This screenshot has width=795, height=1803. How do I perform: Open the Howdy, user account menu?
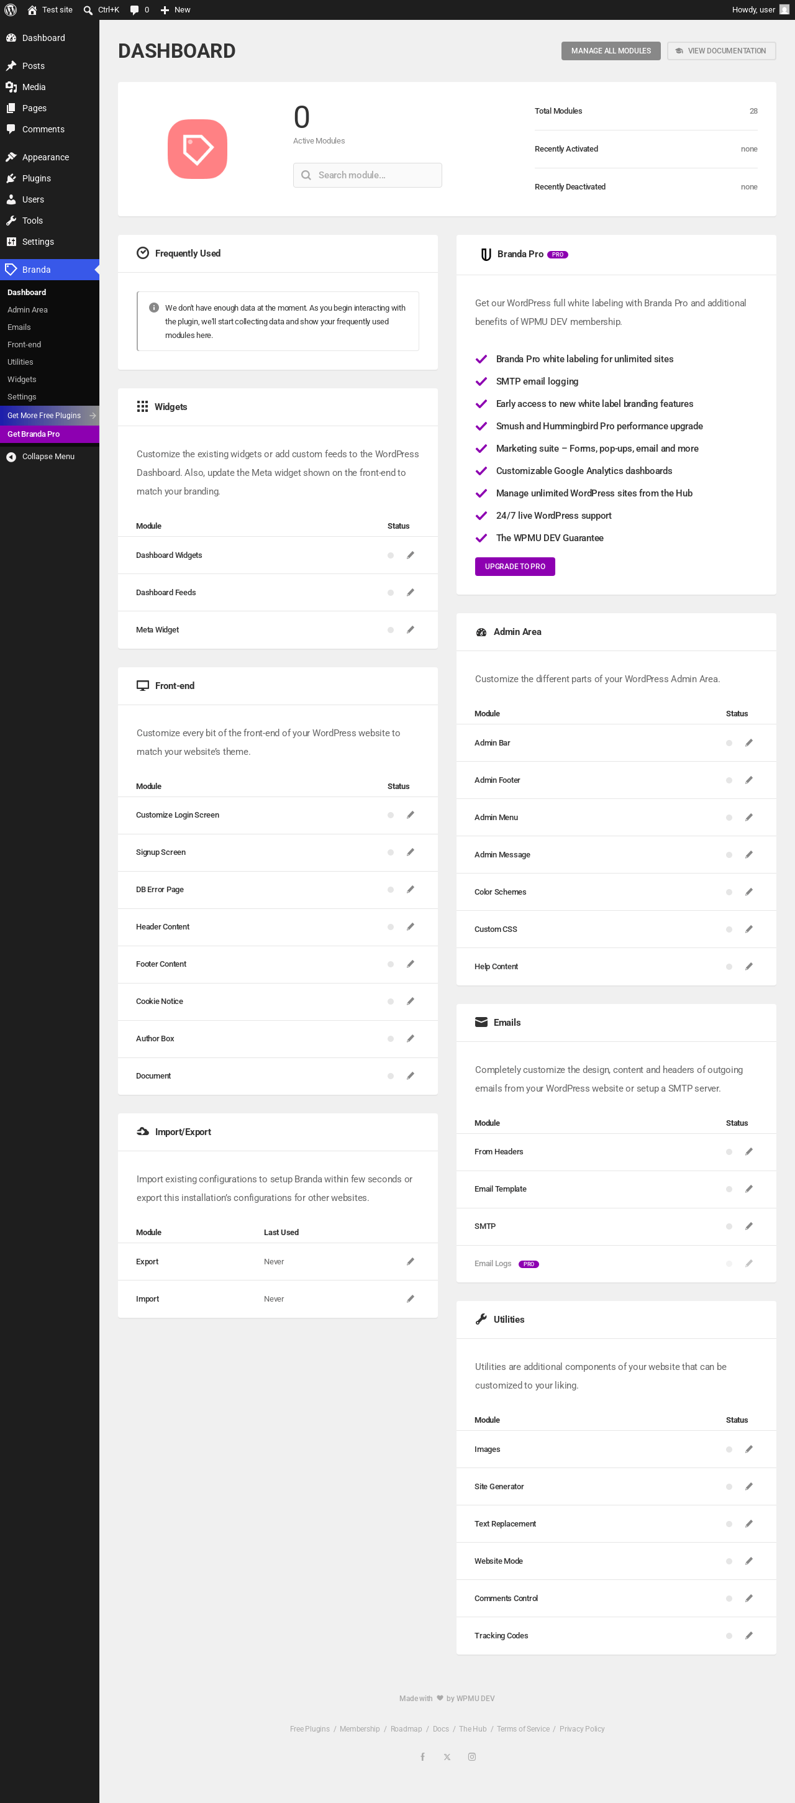click(x=760, y=10)
